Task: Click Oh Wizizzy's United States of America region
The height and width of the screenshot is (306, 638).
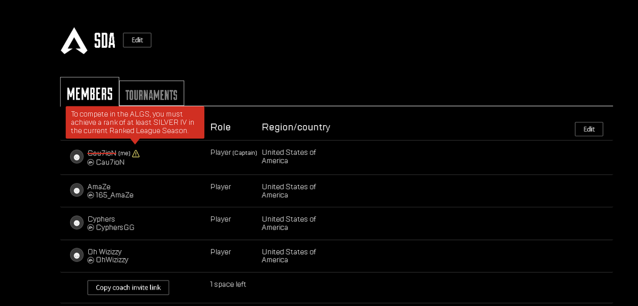Action: (x=289, y=256)
